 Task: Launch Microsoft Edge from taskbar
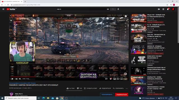[x=44, y=98]
